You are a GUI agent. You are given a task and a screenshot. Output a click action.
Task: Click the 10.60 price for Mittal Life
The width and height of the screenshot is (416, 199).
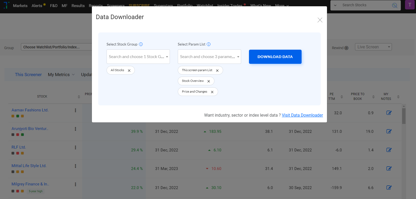(x=216, y=169)
